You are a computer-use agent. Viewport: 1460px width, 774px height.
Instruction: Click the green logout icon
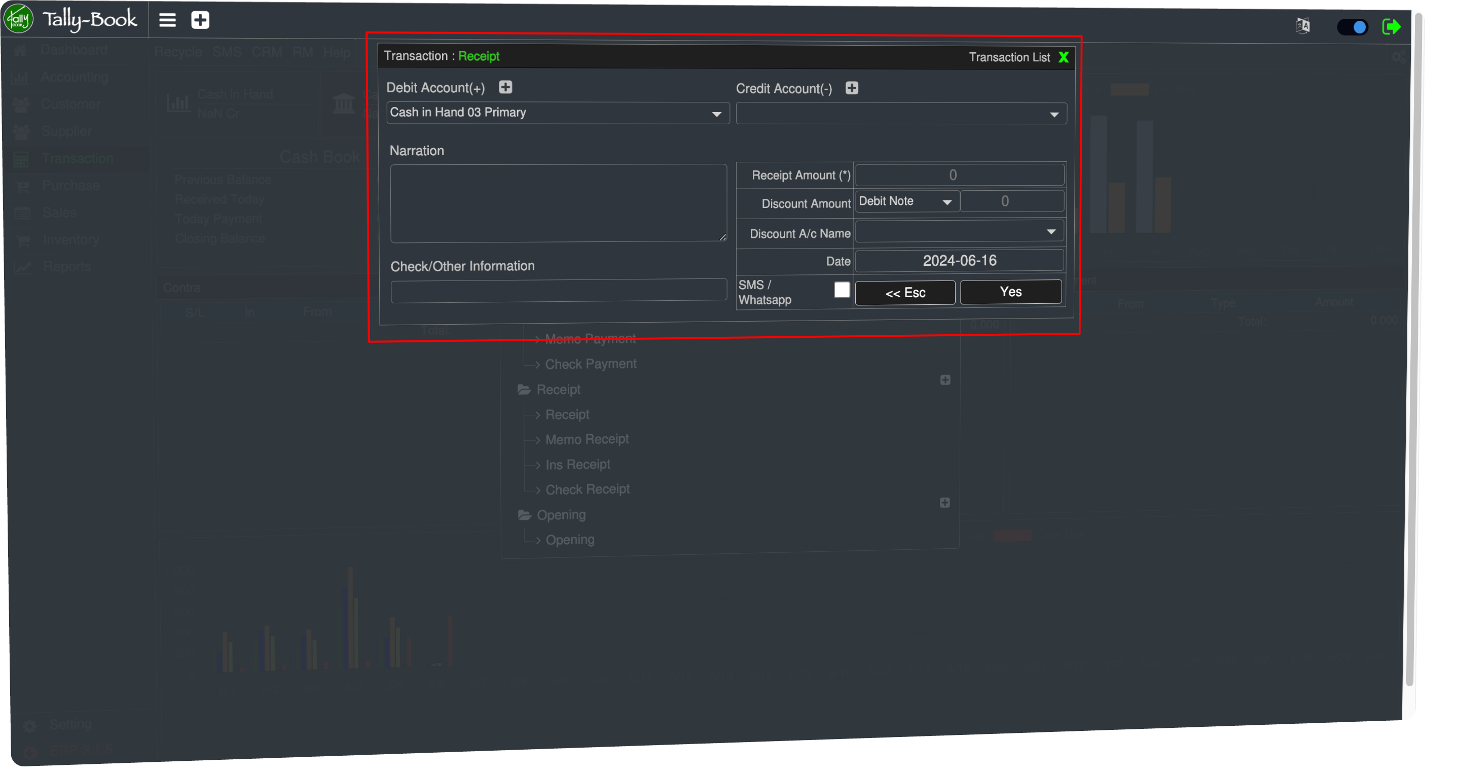click(x=1391, y=27)
